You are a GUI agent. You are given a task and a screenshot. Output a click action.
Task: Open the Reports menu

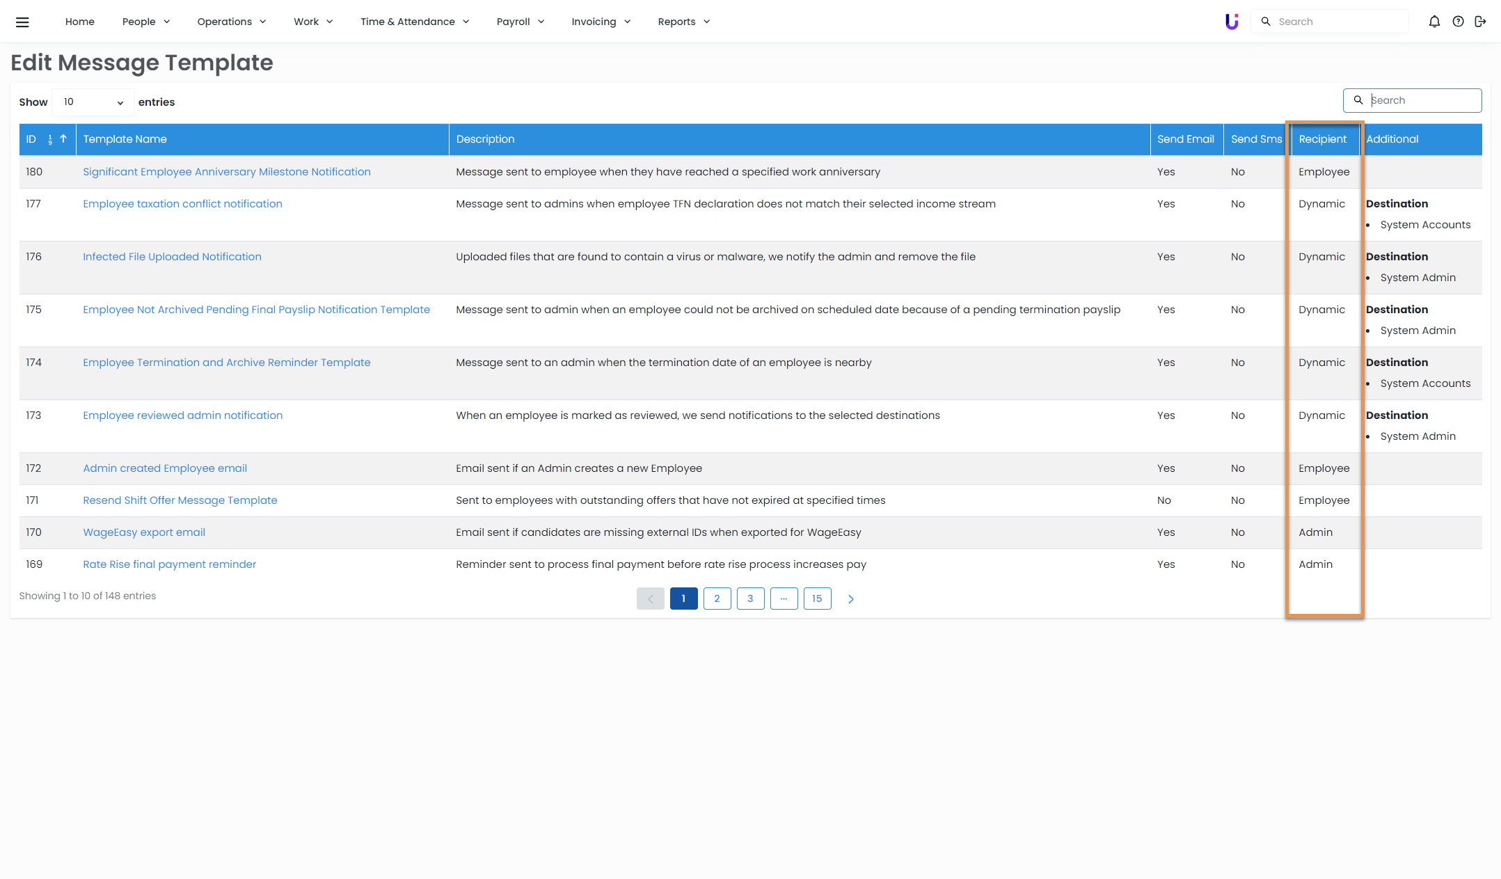(x=683, y=22)
